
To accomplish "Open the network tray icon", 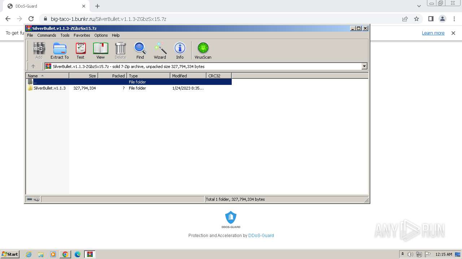I will [419, 254].
